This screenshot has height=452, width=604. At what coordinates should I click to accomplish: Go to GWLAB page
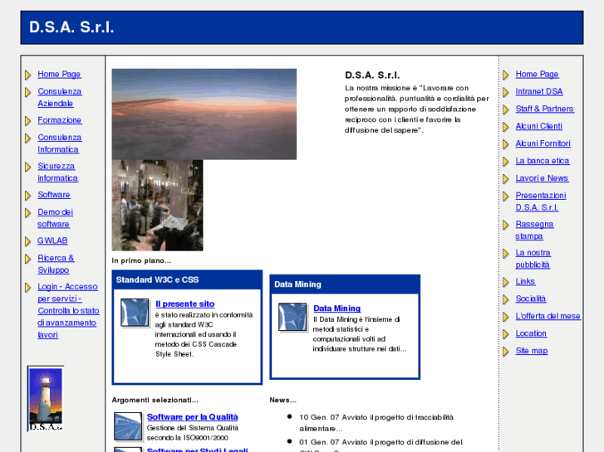click(52, 241)
